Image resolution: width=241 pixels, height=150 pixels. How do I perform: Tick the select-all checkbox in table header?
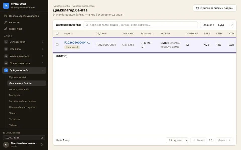(x=57, y=33)
